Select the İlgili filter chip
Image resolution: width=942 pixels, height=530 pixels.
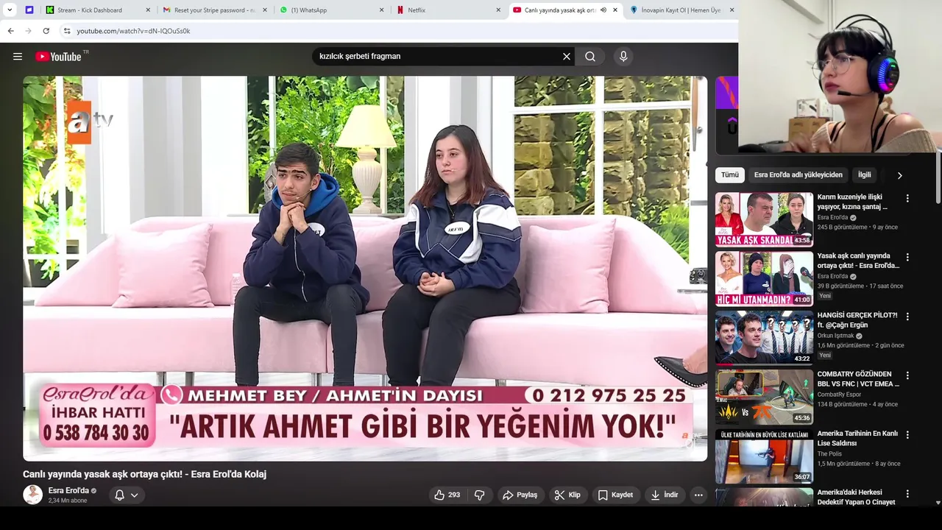864,175
